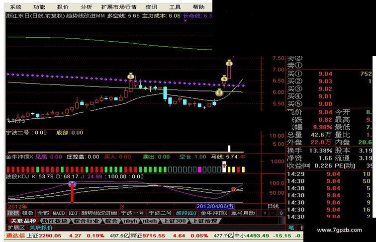376x242 pixels.
Task: Open the nbyh tab
Action: [x=130, y=221]
